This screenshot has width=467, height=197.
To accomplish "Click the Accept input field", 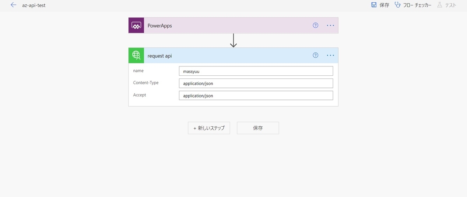I will coord(256,96).
